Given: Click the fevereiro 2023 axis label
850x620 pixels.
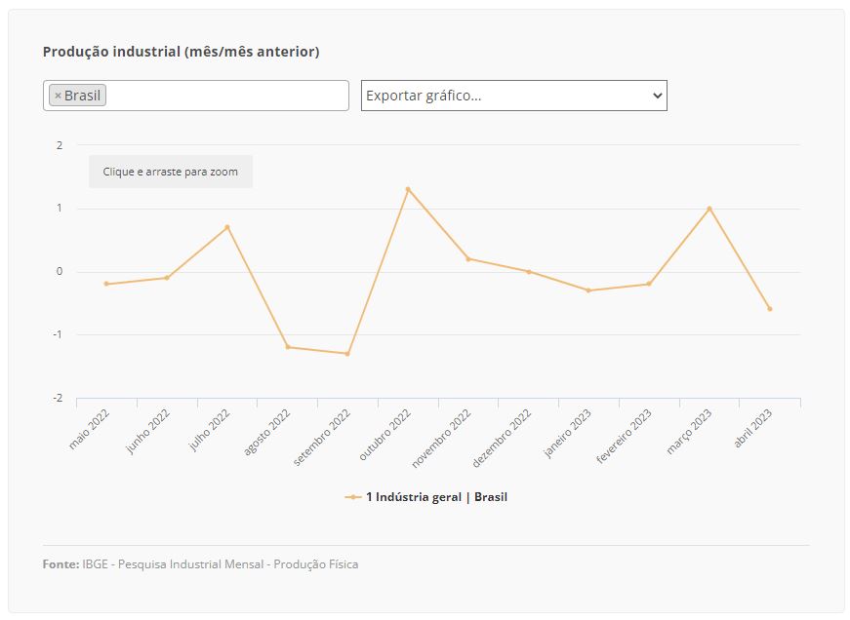Looking at the screenshot, I should tap(624, 437).
